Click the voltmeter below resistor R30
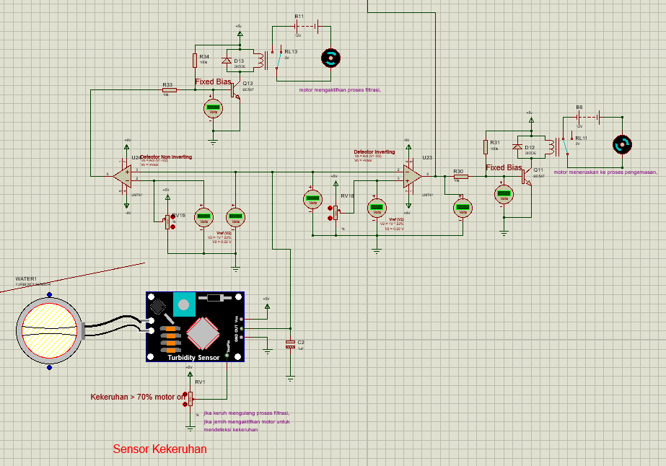666x466 pixels. pos(463,208)
